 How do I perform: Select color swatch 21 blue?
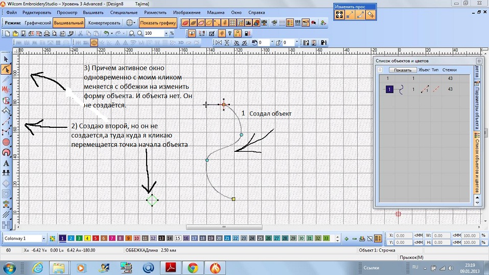[227, 239]
